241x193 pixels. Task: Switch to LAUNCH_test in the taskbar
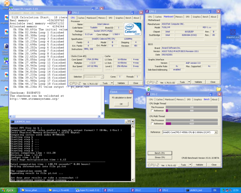[x=198, y=190]
